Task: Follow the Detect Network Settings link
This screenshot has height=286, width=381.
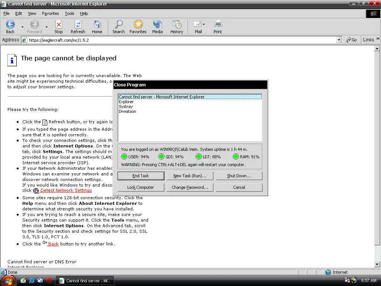Action: (x=66, y=190)
